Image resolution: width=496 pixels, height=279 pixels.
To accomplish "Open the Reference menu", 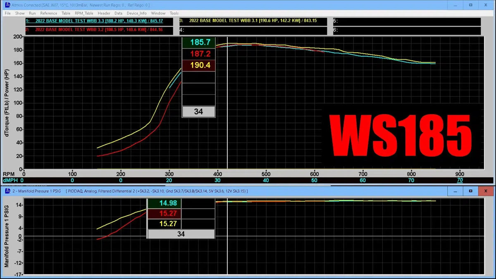I will [48, 13].
